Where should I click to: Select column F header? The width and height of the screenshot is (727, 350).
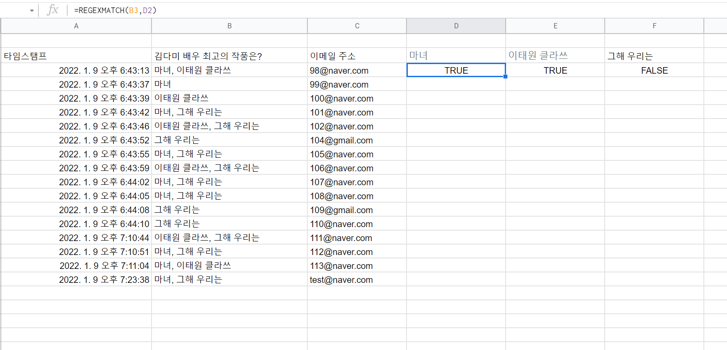654,26
